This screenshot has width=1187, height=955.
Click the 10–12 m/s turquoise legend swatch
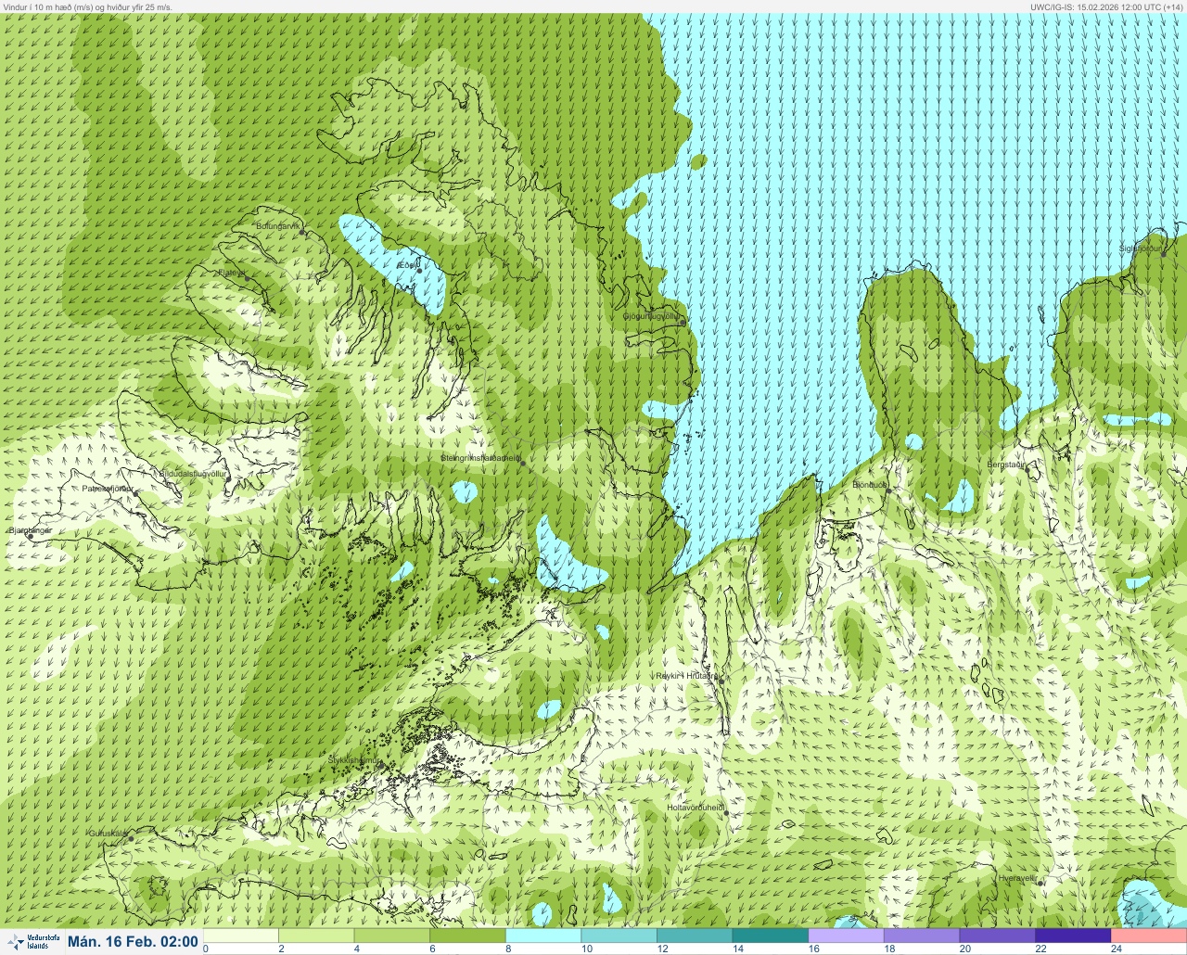[x=619, y=936]
